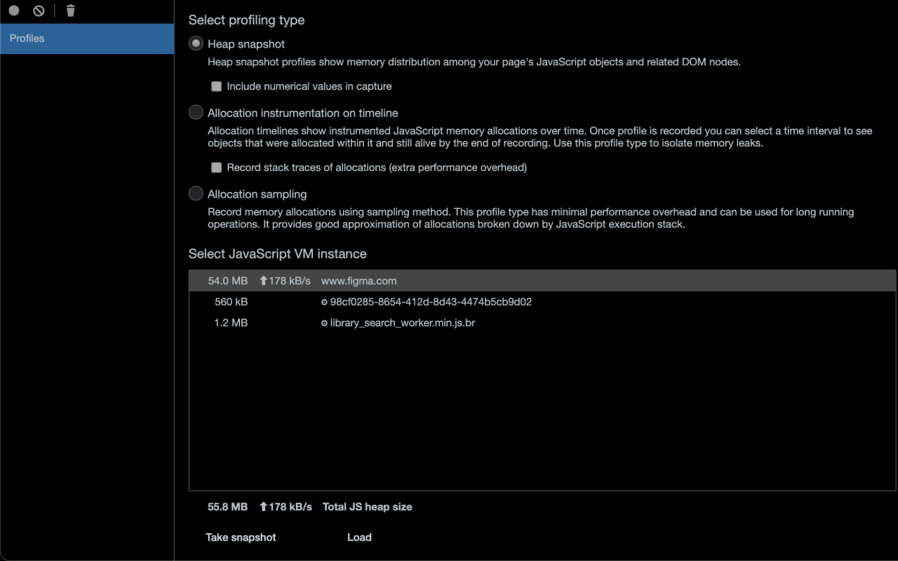Screen dimensions: 898x561
Task: Click the worker icon beside 98cf0285 instance
Action: 323,302
